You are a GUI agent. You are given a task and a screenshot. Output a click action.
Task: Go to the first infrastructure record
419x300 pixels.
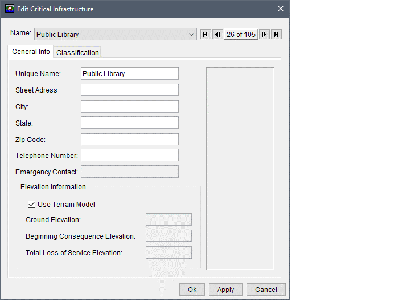pos(206,35)
